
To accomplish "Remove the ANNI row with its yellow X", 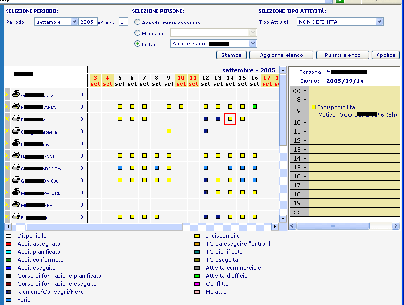I will [7, 156].
